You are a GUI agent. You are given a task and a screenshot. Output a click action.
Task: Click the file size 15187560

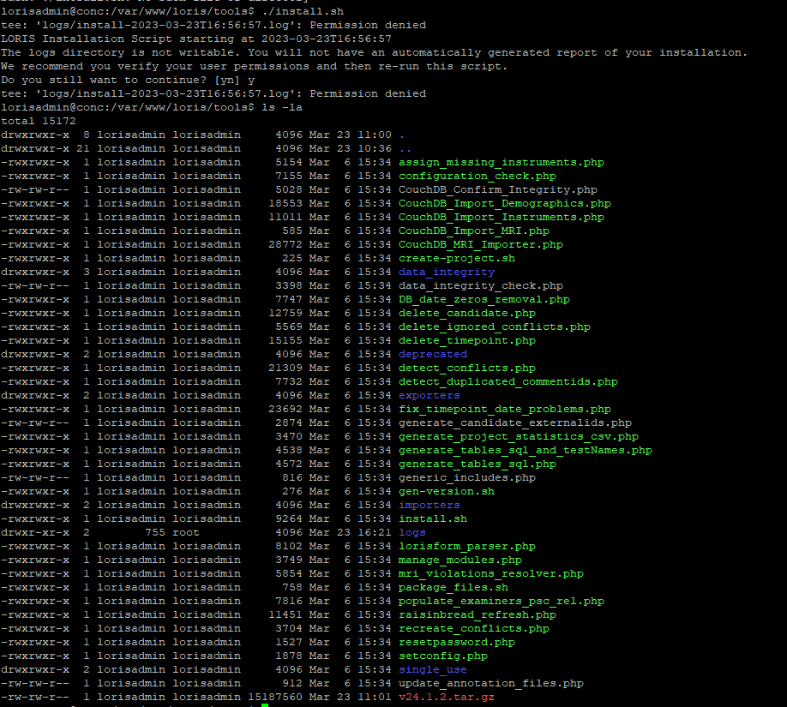275,698
